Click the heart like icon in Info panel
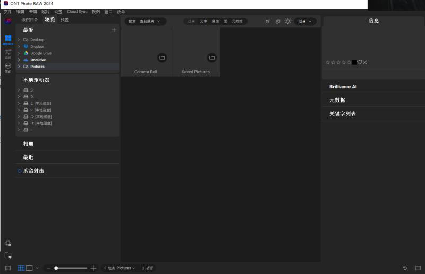This screenshot has width=425, height=274. tap(359, 62)
